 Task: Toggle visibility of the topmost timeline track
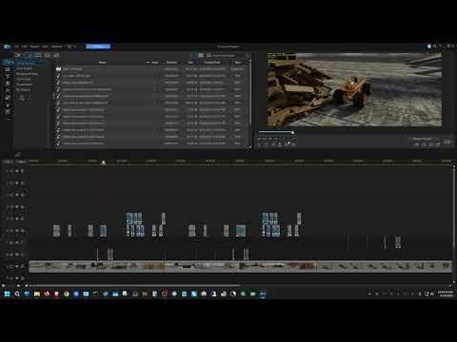[17, 171]
